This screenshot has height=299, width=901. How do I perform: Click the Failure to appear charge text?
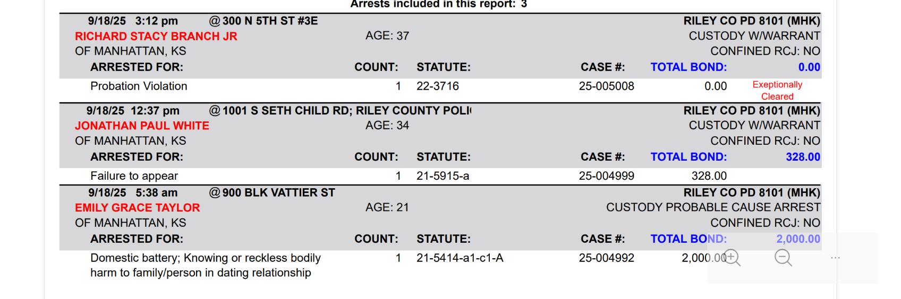(x=134, y=176)
